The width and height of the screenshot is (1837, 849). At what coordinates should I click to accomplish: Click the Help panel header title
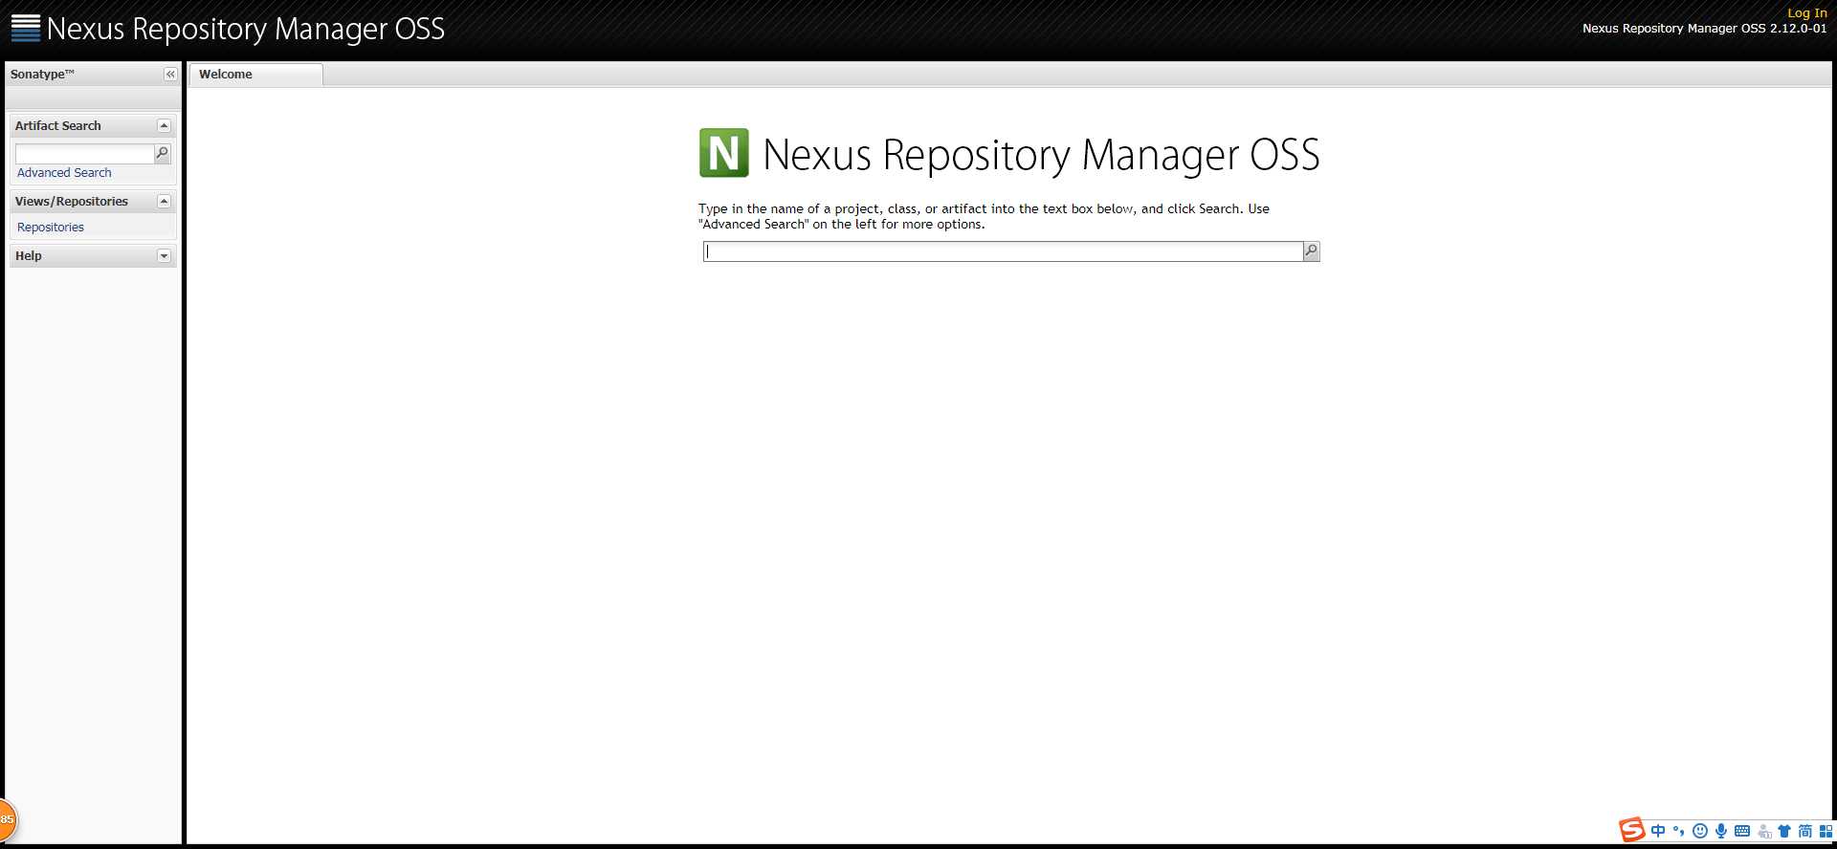click(x=29, y=255)
